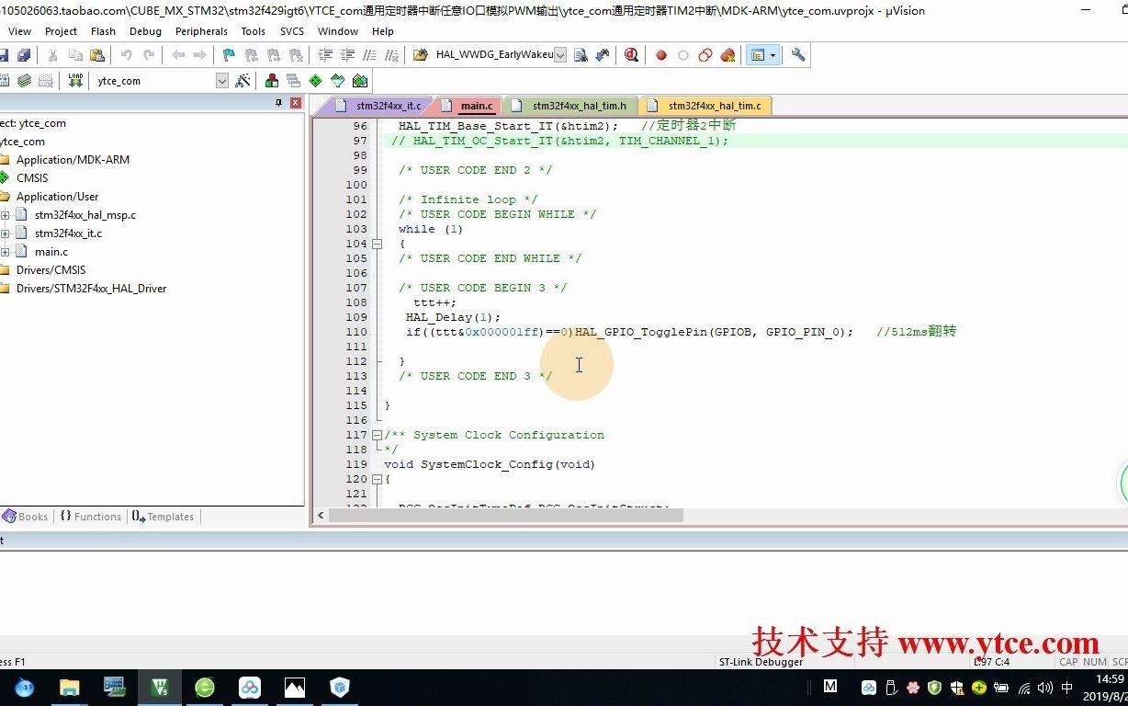Open the Peripherals menu

[x=201, y=30]
